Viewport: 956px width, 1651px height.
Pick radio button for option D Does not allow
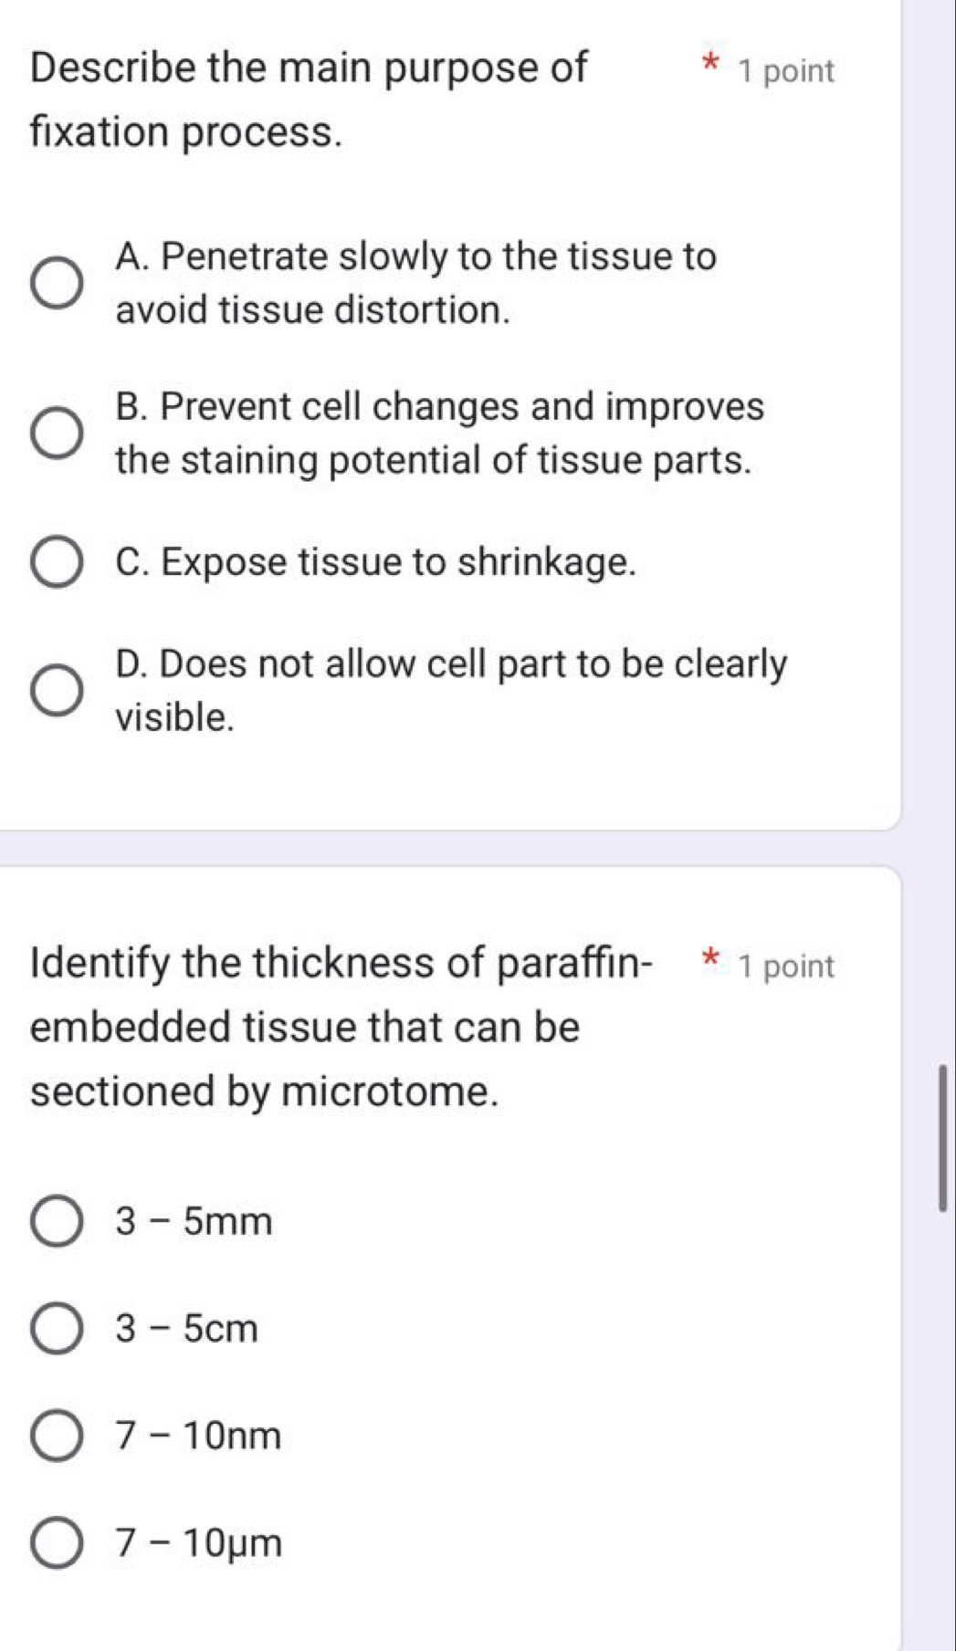pos(58,690)
